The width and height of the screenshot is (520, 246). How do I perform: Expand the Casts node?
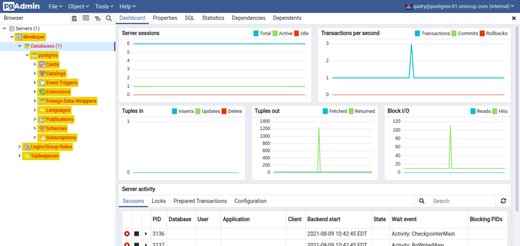click(35, 65)
